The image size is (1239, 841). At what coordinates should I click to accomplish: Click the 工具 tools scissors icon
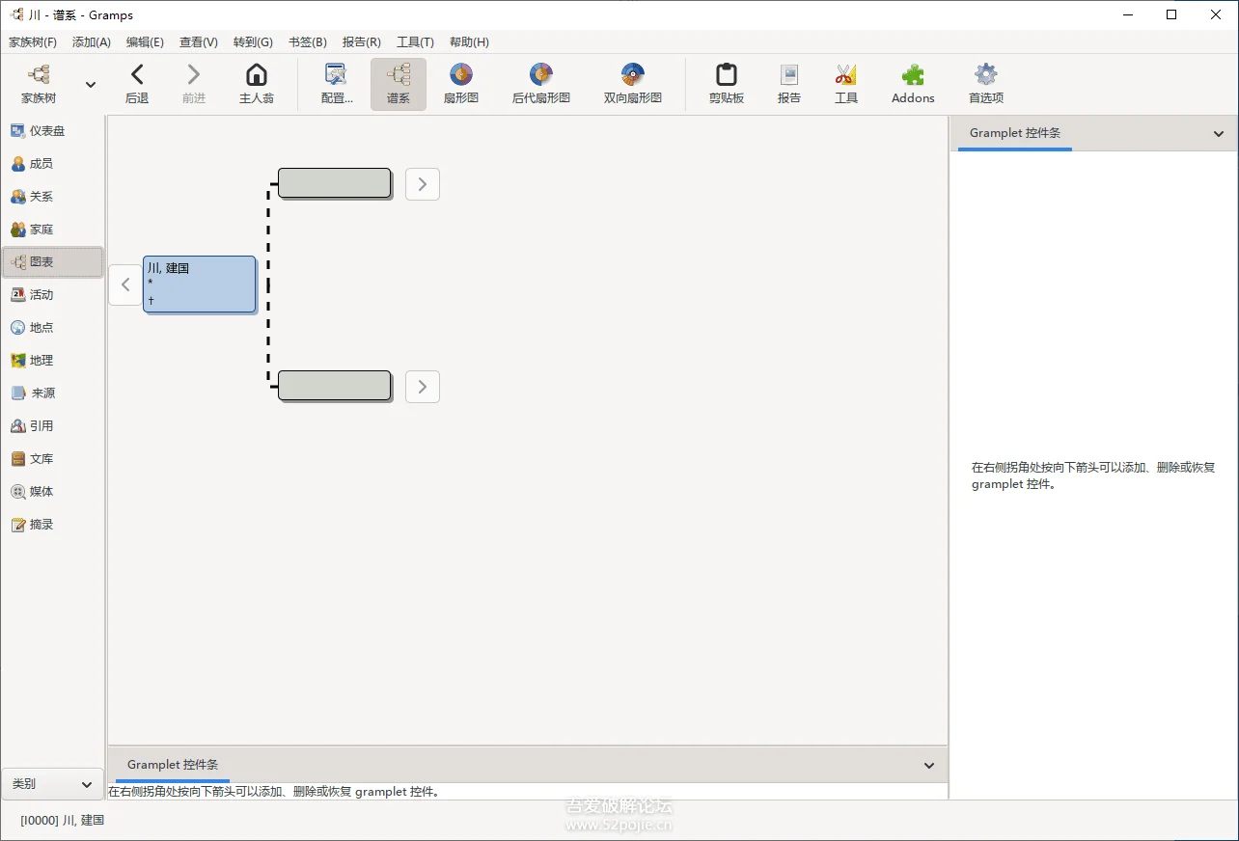click(845, 83)
